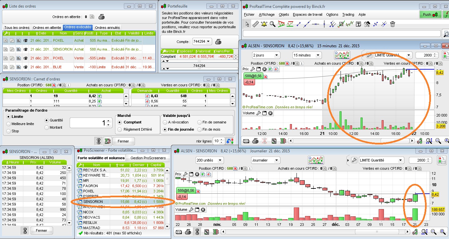This screenshot has width=449, height=239.
Task: Open the alarm bell alert tool
Action: coord(264,24)
